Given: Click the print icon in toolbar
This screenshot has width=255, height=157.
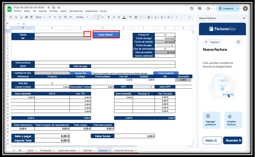Looking at the screenshot, I should (x=27, y=17).
